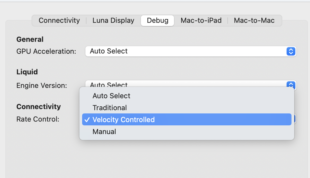Click the Engine Version label text
Screen dimensions: 310x178
42,86
